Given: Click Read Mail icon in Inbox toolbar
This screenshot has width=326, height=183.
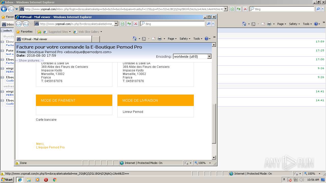Looking at the screenshot, I should (263, 24).
